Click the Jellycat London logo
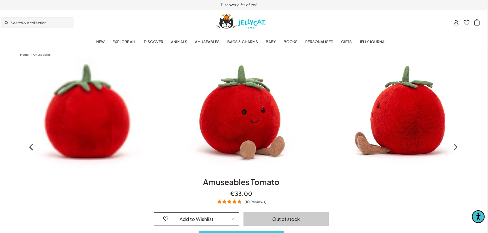Screen dimensions: 488x233 pyautogui.click(x=241, y=21)
